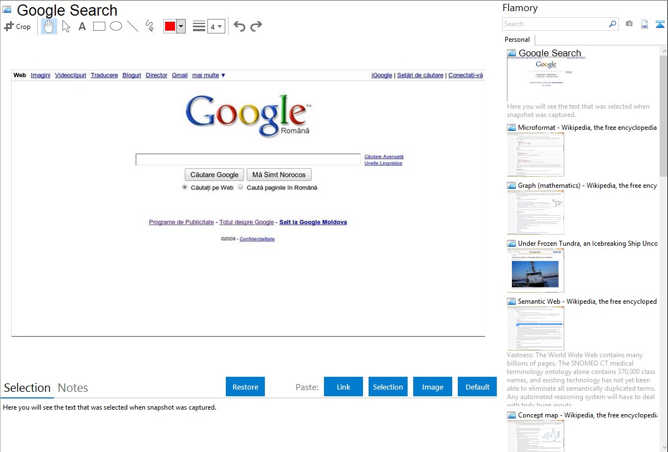Open the Personal tab
Screen dimensions: 668x452
pos(517,40)
